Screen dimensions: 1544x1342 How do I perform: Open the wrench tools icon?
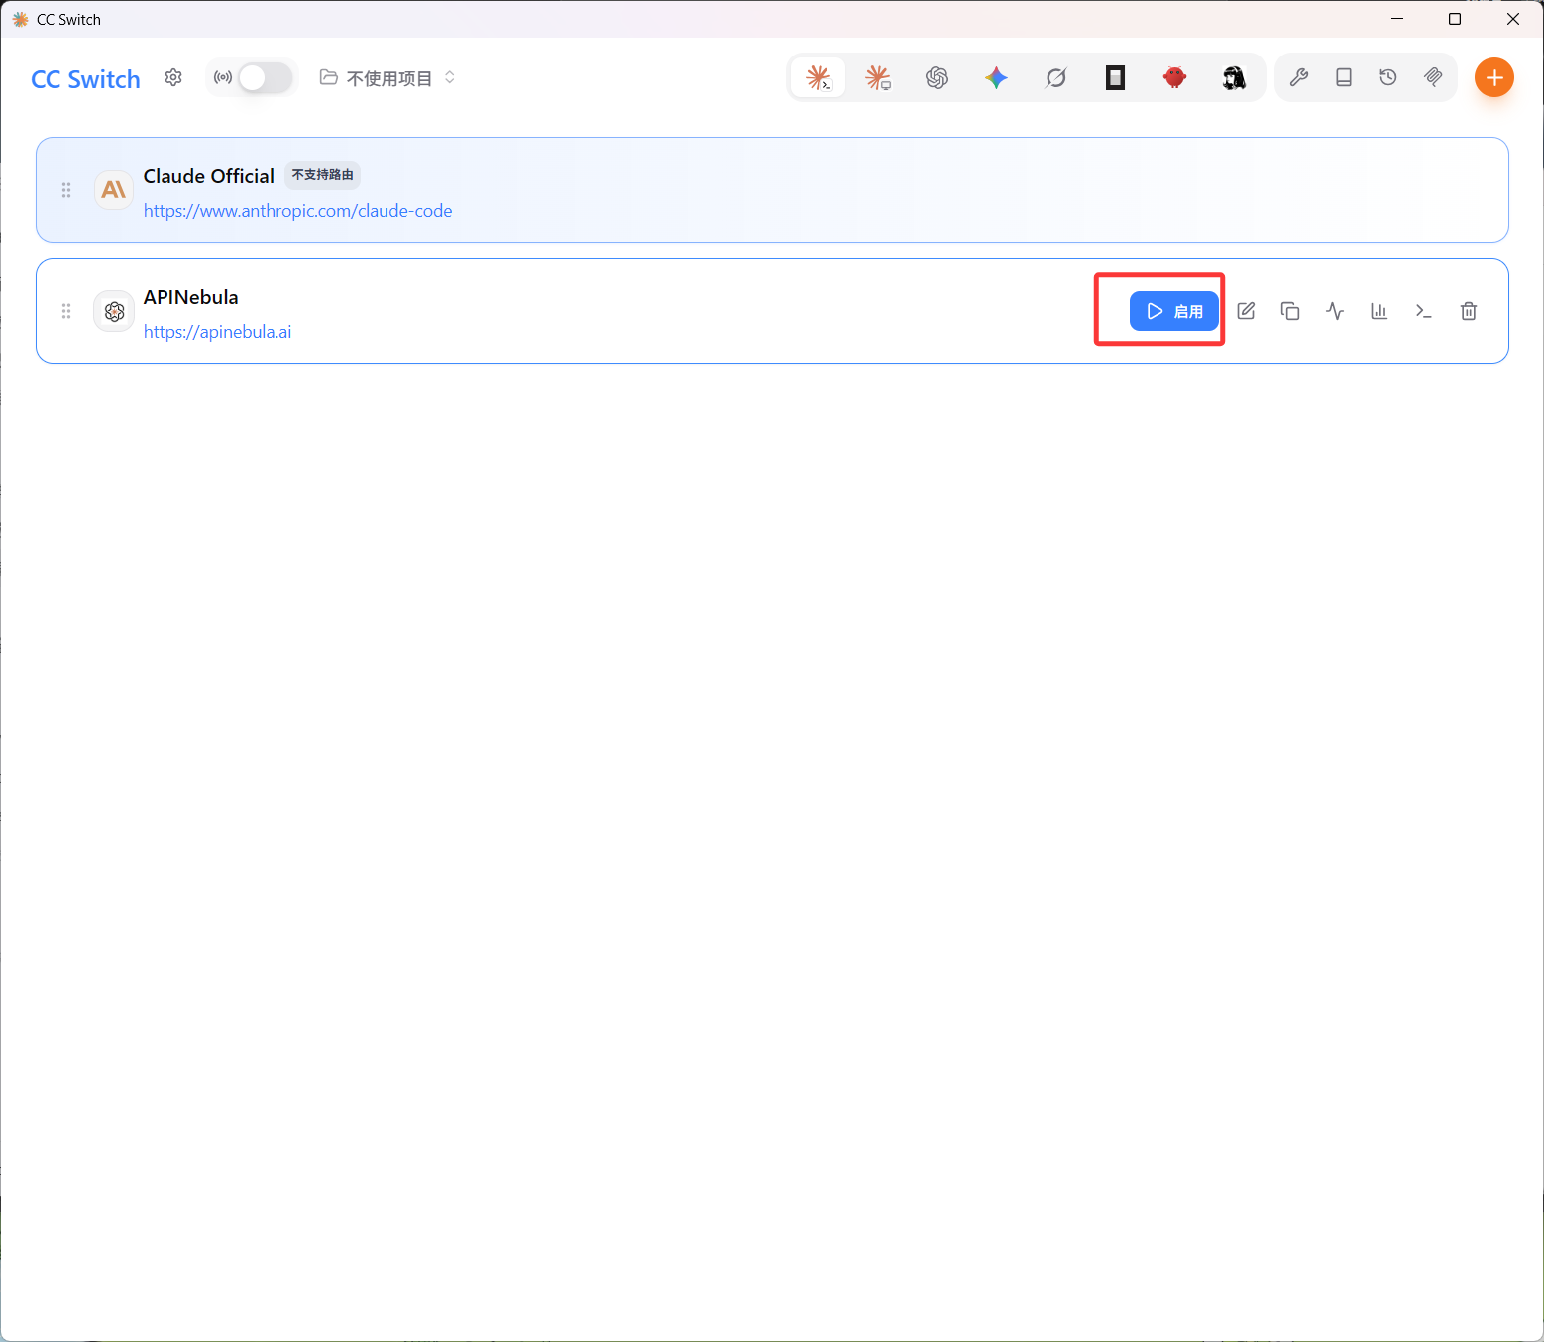click(1299, 77)
